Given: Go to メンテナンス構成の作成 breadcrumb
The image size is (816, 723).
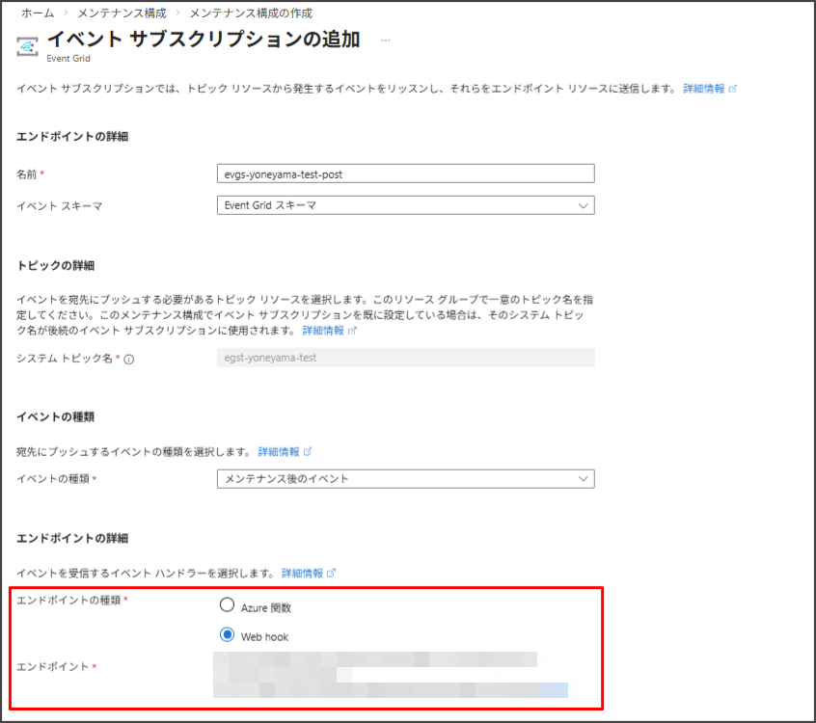Looking at the screenshot, I should 250,13.
